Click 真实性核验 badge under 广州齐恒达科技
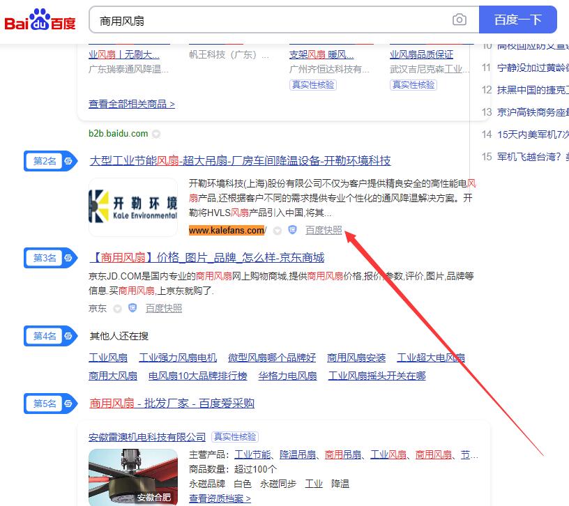 [x=313, y=85]
